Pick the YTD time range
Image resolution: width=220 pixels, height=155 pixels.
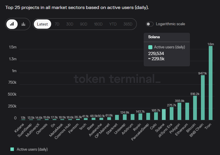point(113,24)
